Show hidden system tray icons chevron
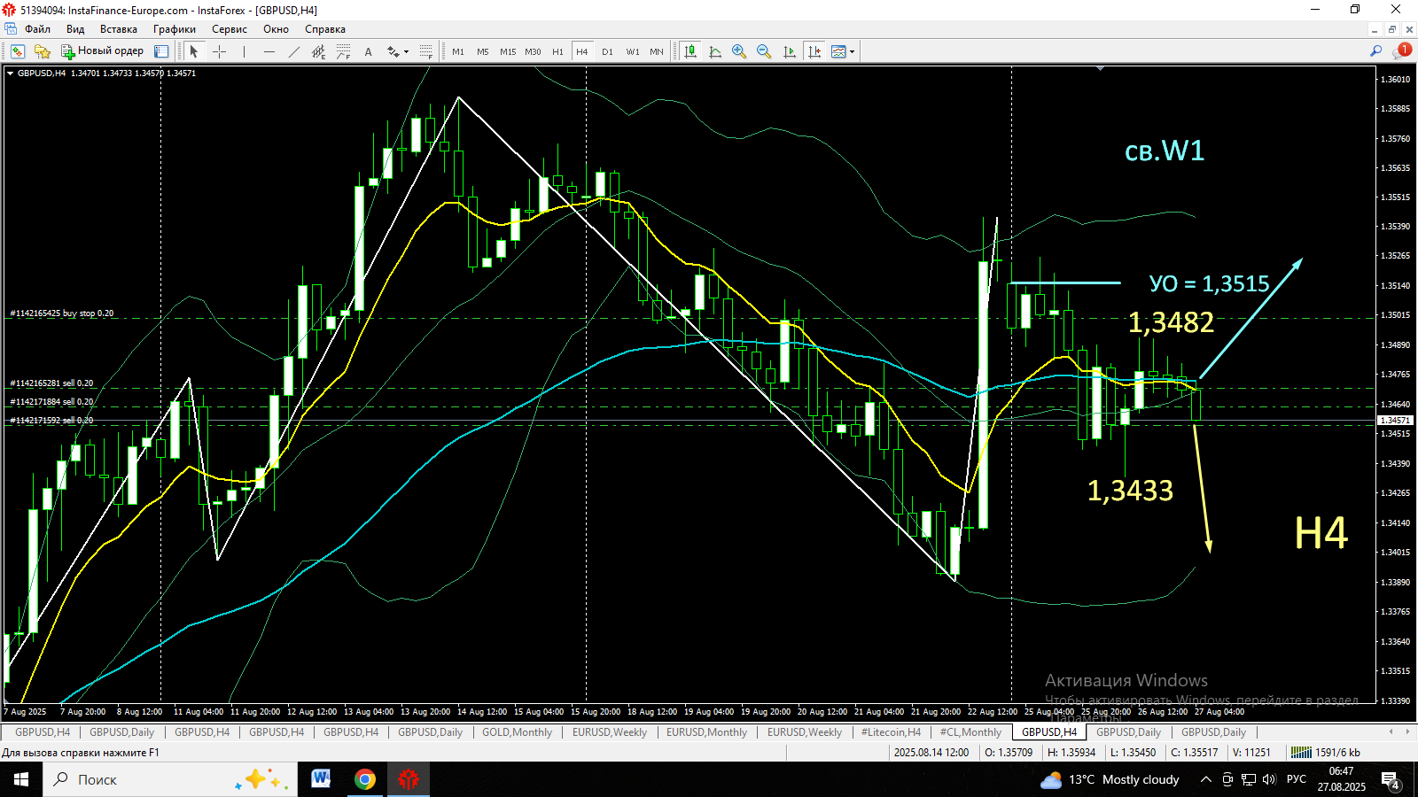1418x797 pixels. pos(1205,779)
